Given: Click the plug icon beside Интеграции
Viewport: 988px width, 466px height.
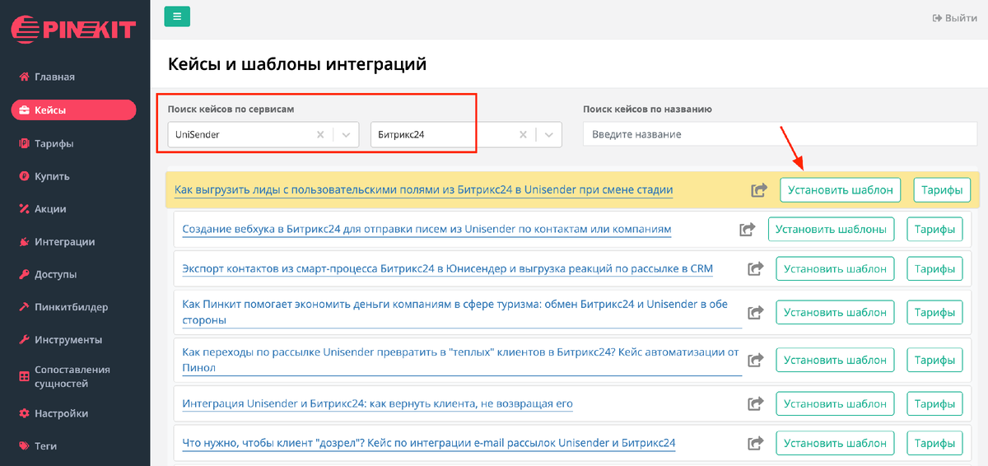Looking at the screenshot, I should [x=25, y=242].
